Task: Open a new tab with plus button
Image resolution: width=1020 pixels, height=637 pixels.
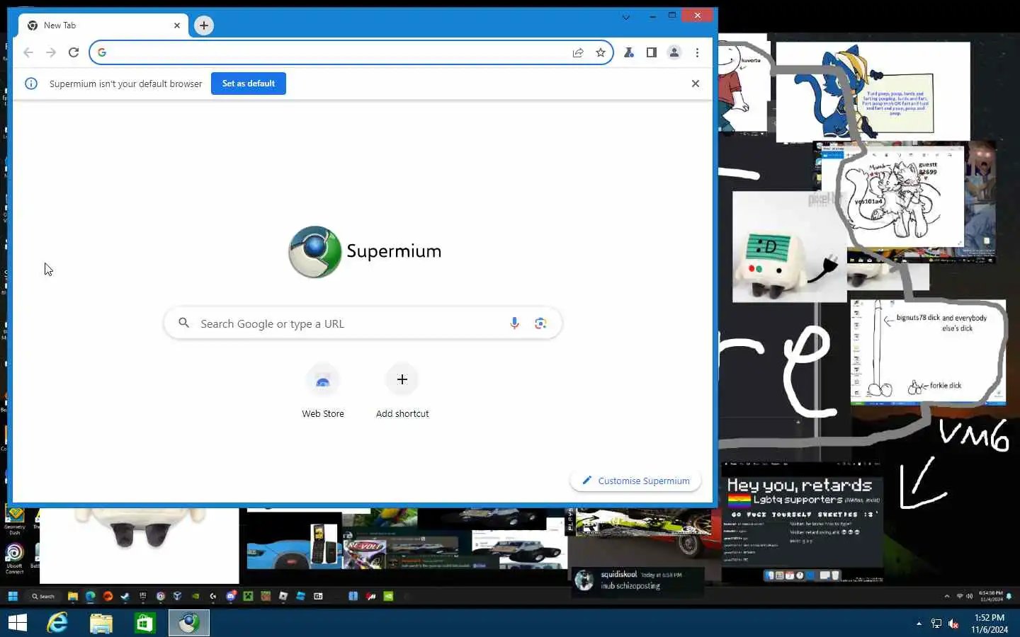Action: 204,25
